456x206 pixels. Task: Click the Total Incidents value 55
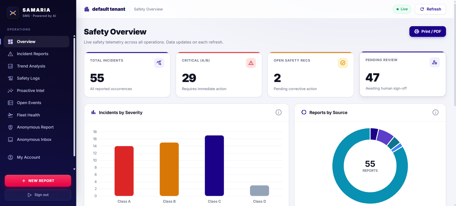click(97, 78)
